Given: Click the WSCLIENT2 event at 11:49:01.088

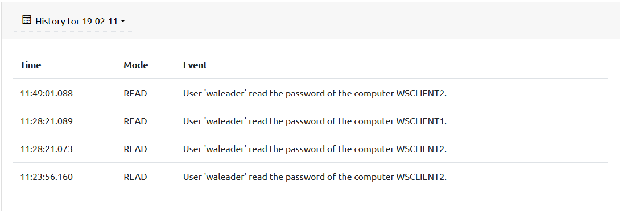Looking at the screenshot, I should tap(315, 94).
